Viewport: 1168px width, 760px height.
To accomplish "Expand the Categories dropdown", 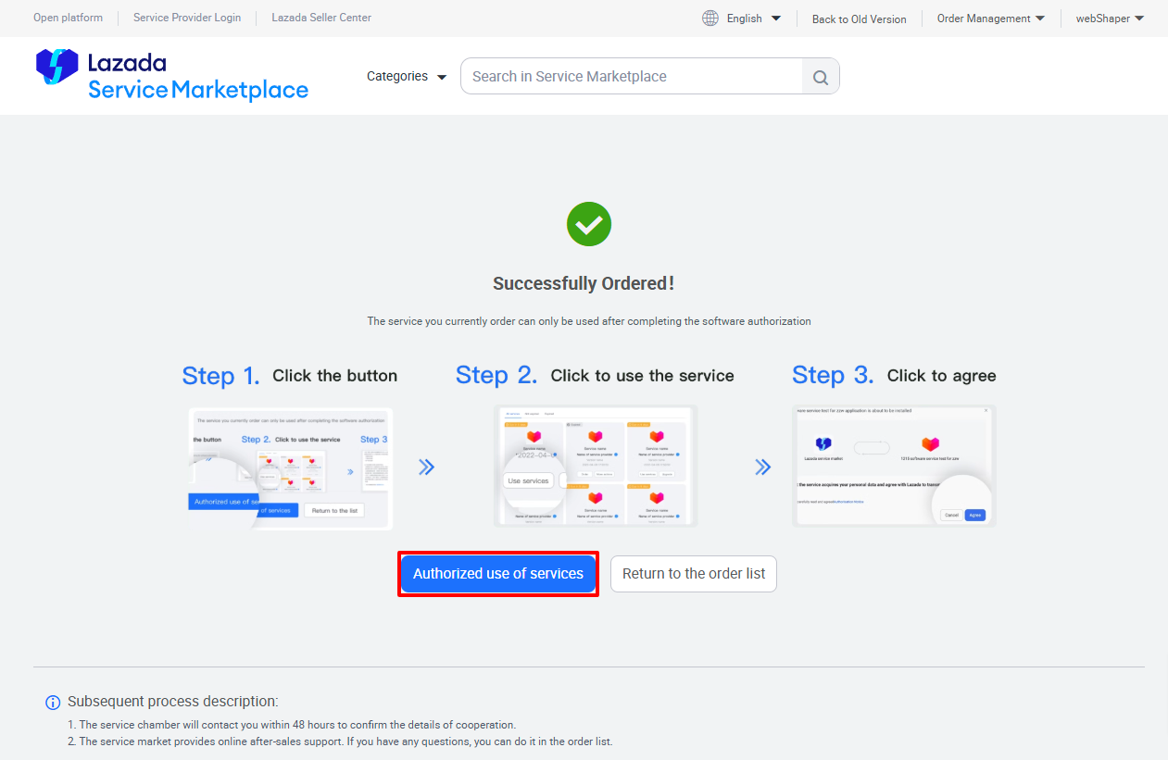I will pos(407,76).
